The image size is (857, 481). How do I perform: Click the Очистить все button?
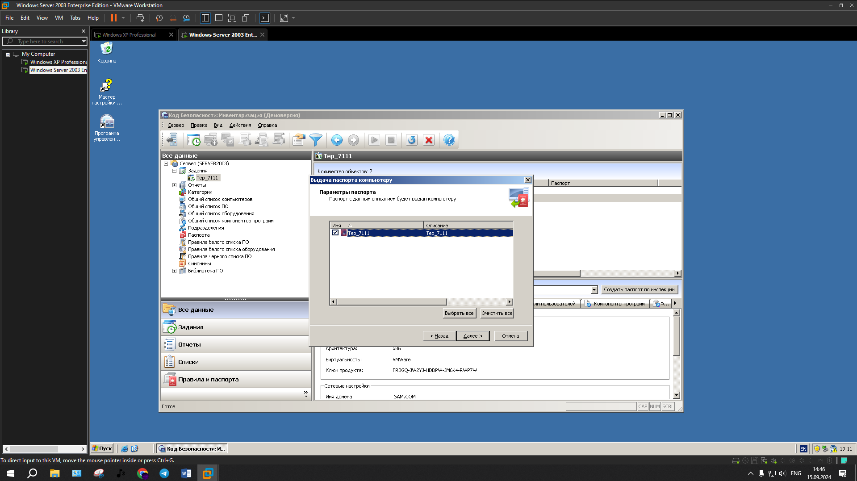pos(497,313)
